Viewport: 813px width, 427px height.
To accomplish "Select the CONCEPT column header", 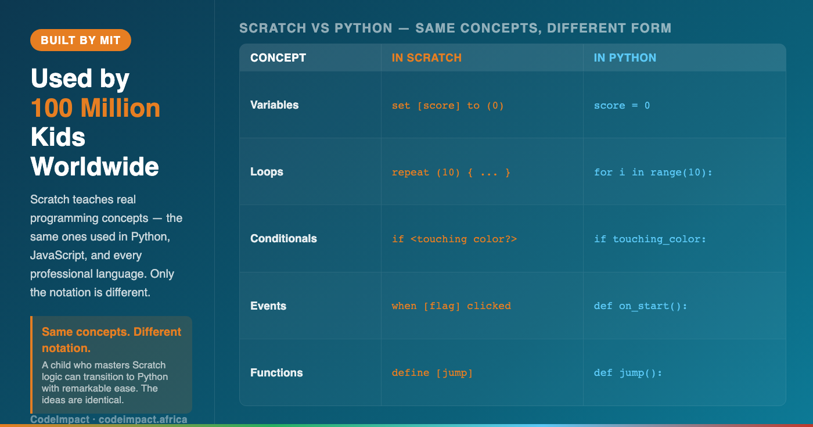I will coord(278,58).
